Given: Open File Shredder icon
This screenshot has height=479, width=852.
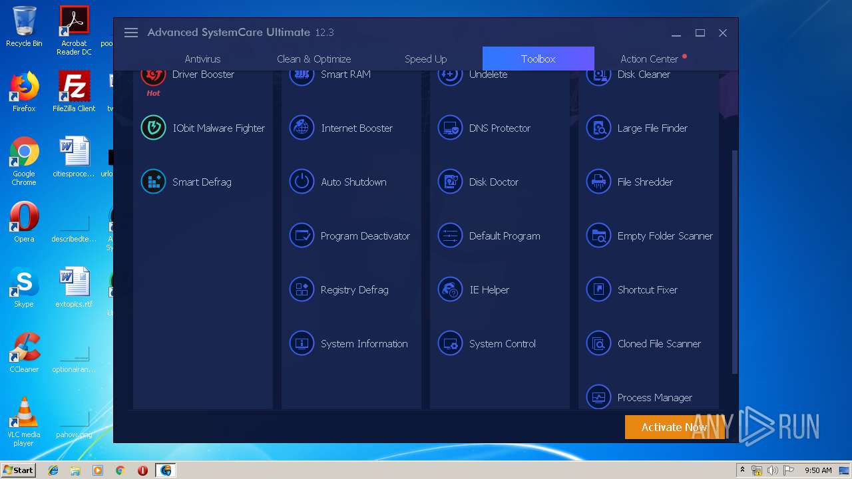Looking at the screenshot, I should 598,182.
